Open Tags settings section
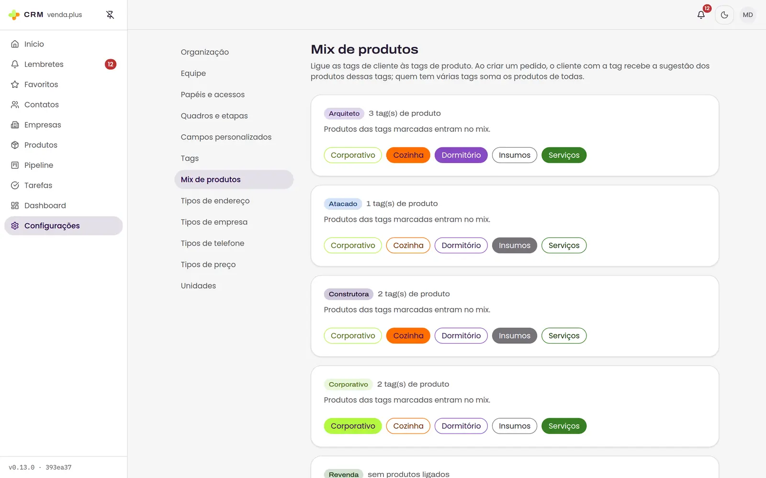The height and width of the screenshot is (478, 766). tap(234, 158)
